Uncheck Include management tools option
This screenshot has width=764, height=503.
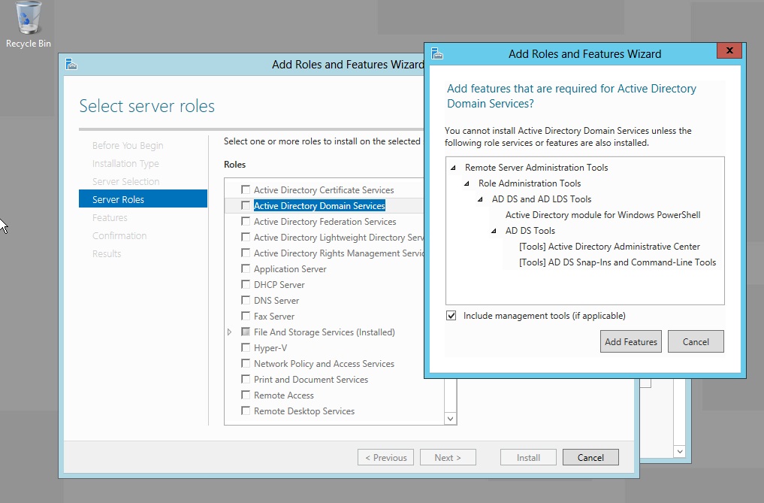pos(451,316)
